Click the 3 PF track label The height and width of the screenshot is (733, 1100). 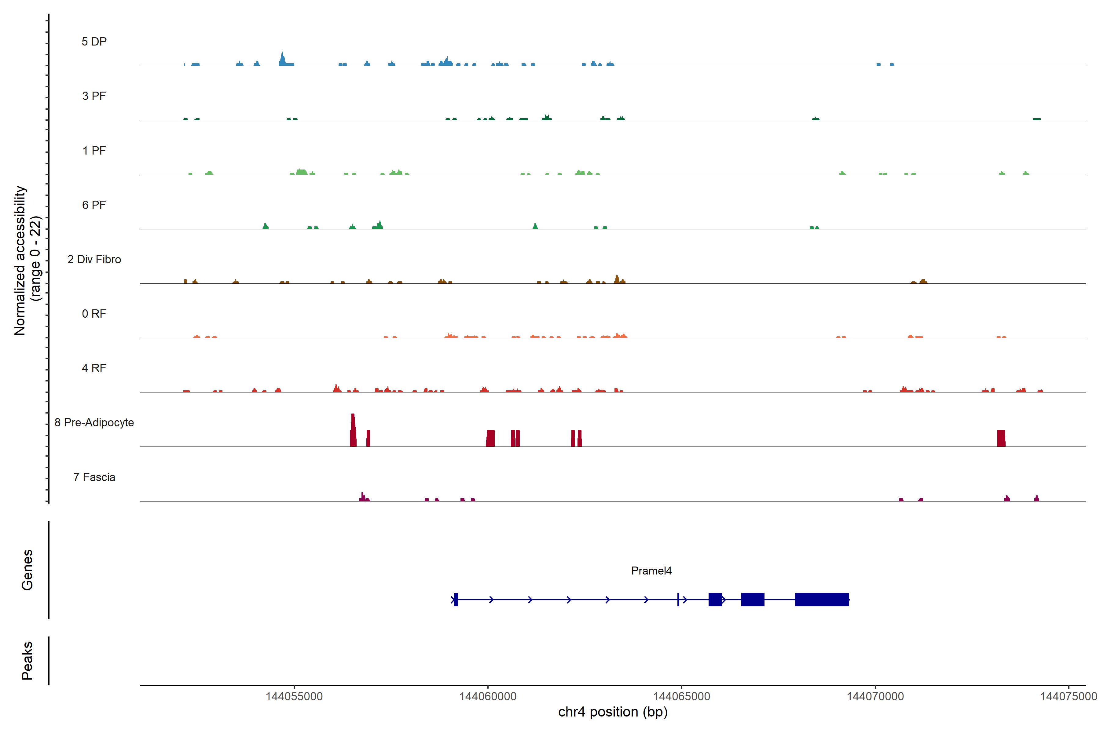94,96
